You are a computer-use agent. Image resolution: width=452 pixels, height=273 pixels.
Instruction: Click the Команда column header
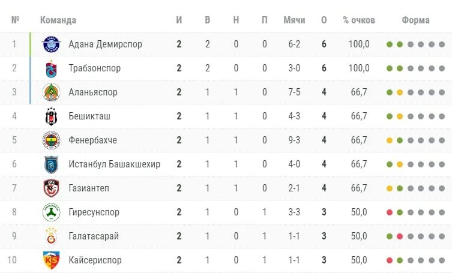(x=58, y=20)
